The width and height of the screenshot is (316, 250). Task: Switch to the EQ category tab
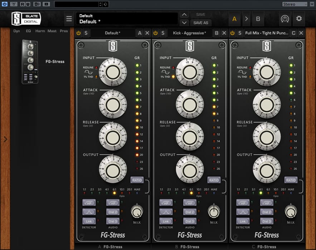tap(28, 31)
